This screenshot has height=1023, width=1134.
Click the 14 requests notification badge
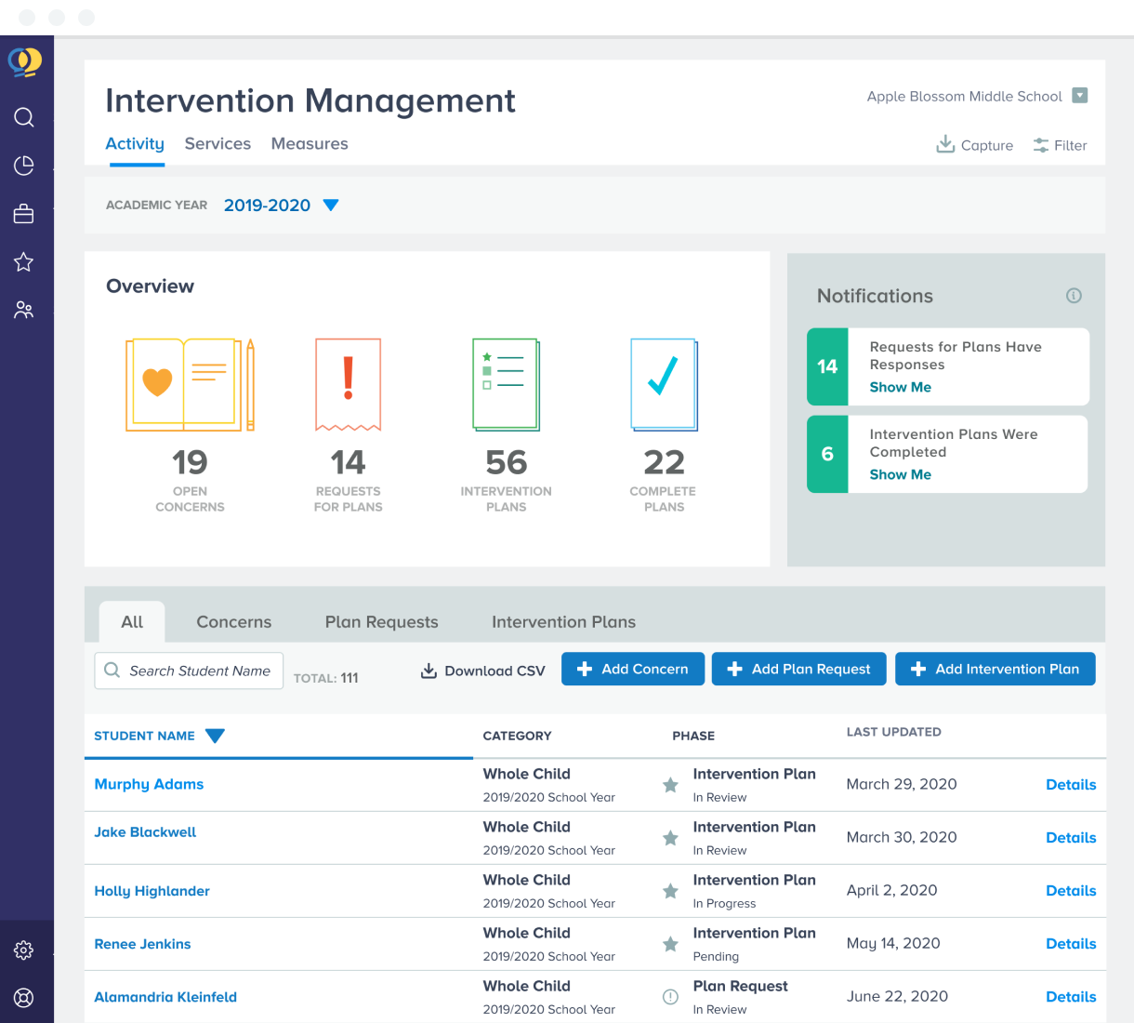[x=827, y=366]
